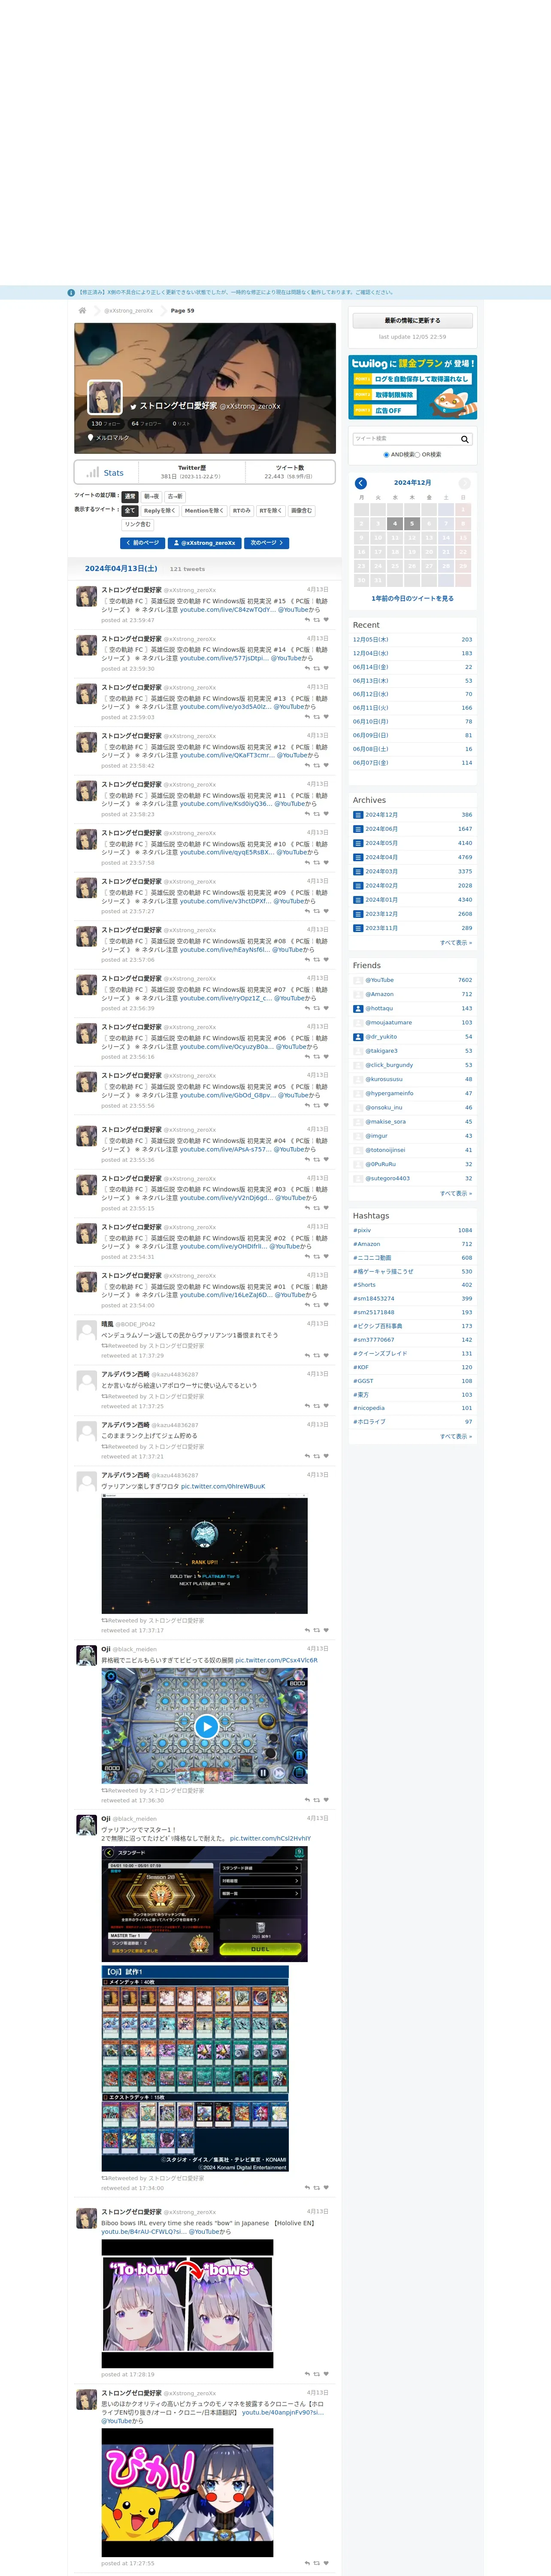551x2576 pixels.
Task: Open list icon beside 2024年06月 archive
Action: [358, 829]
